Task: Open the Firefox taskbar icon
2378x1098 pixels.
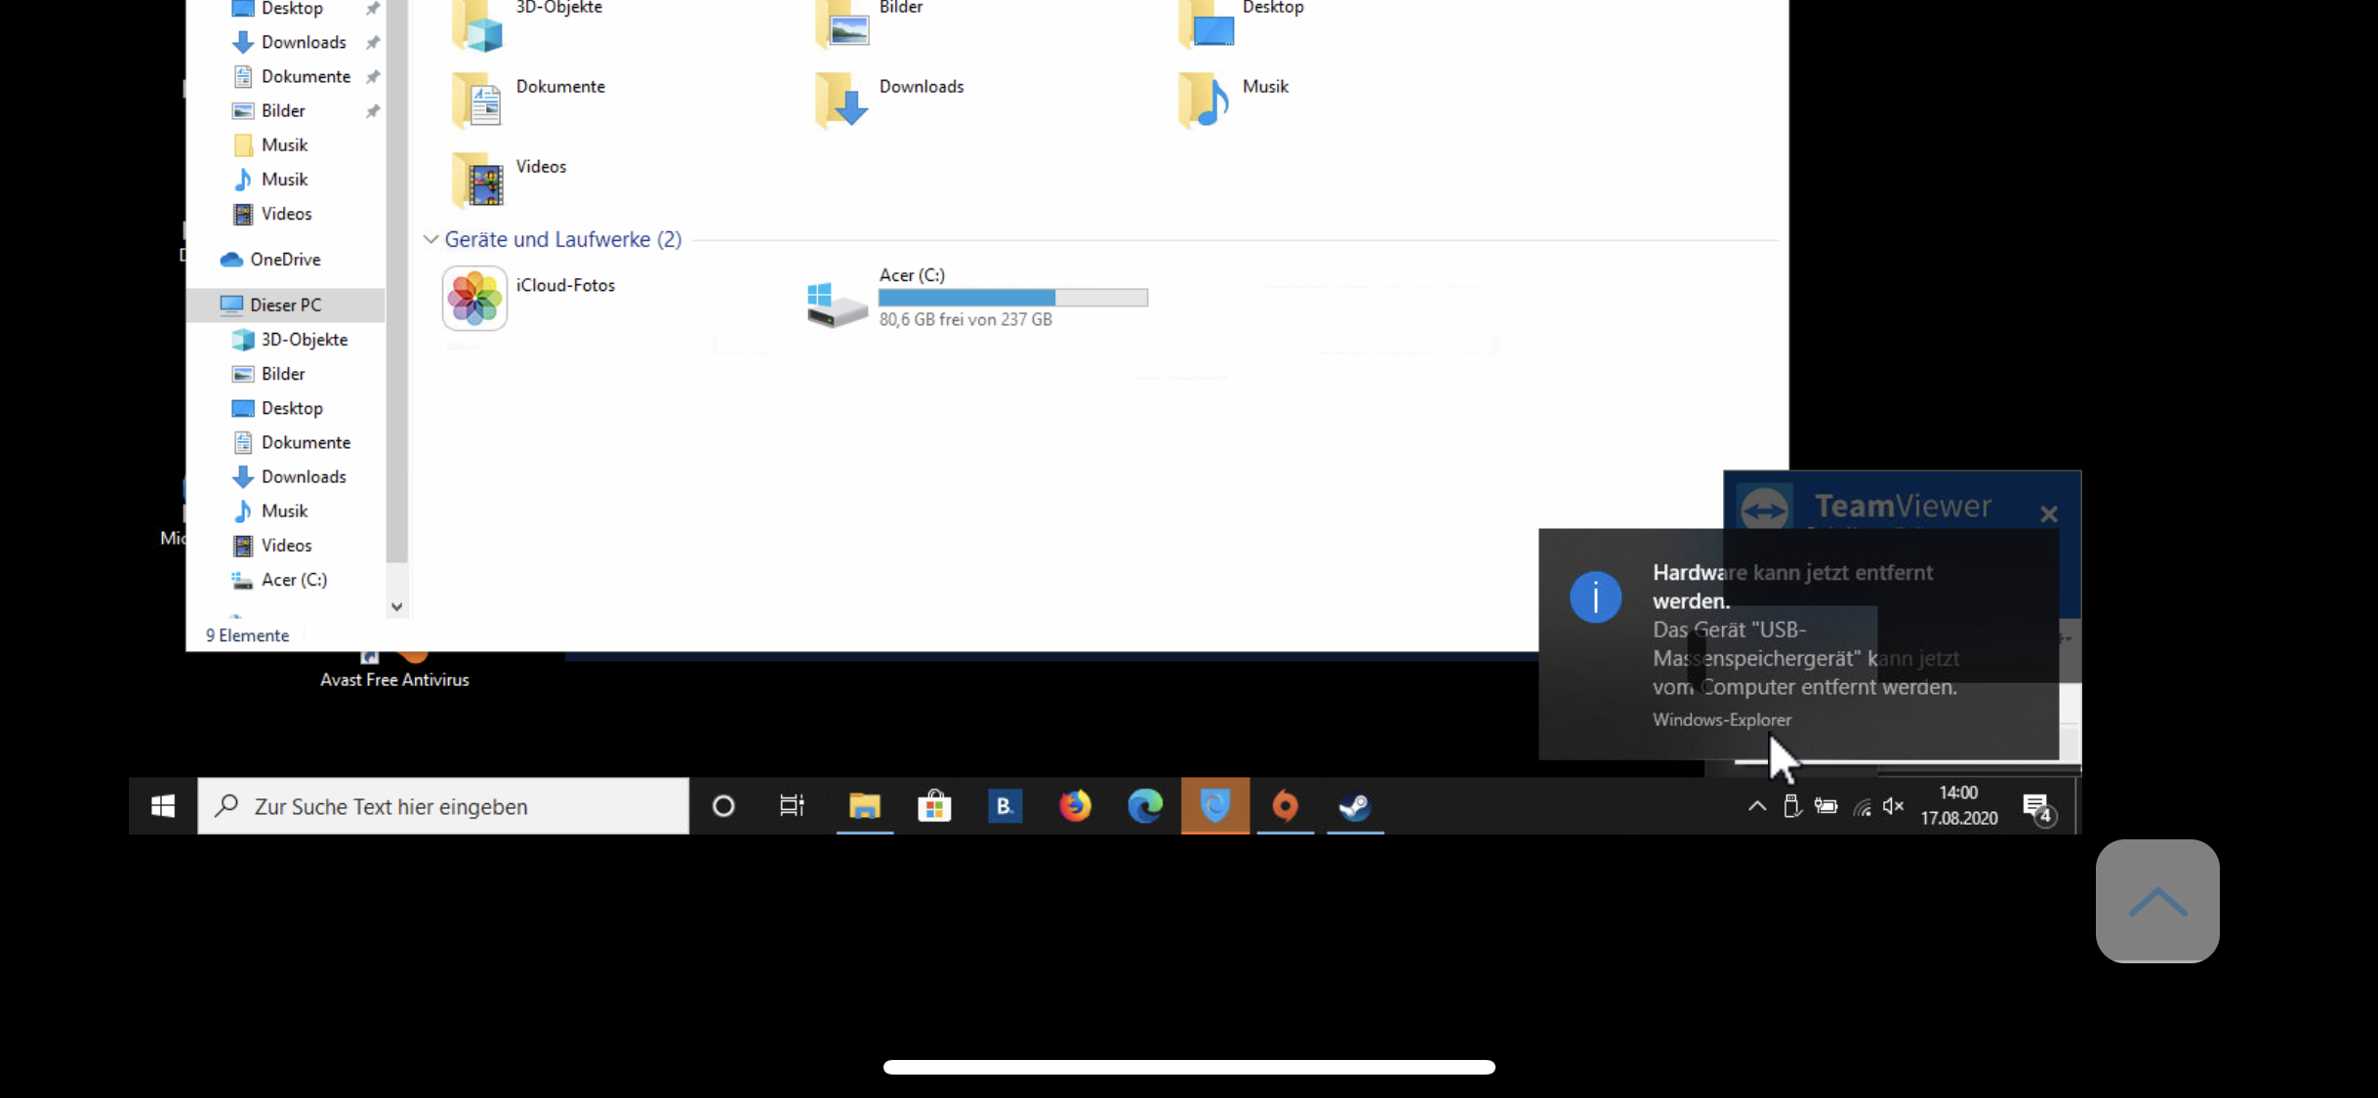Action: pyautogui.click(x=1075, y=806)
